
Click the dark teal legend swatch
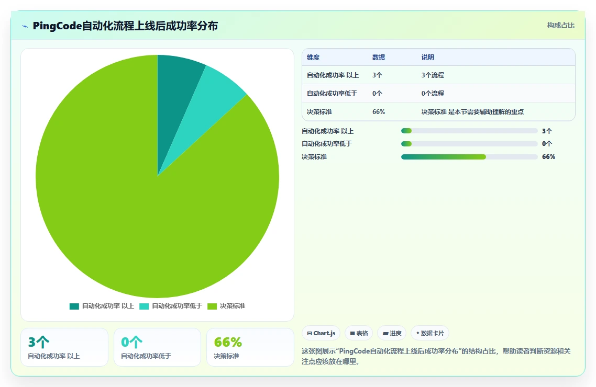coord(74,306)
